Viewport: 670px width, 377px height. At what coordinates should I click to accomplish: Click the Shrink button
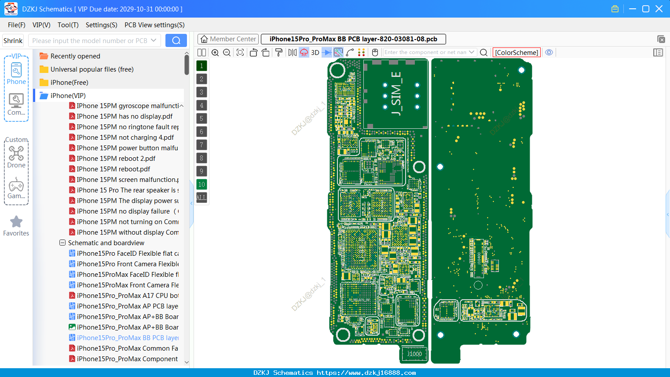point(13,40)
